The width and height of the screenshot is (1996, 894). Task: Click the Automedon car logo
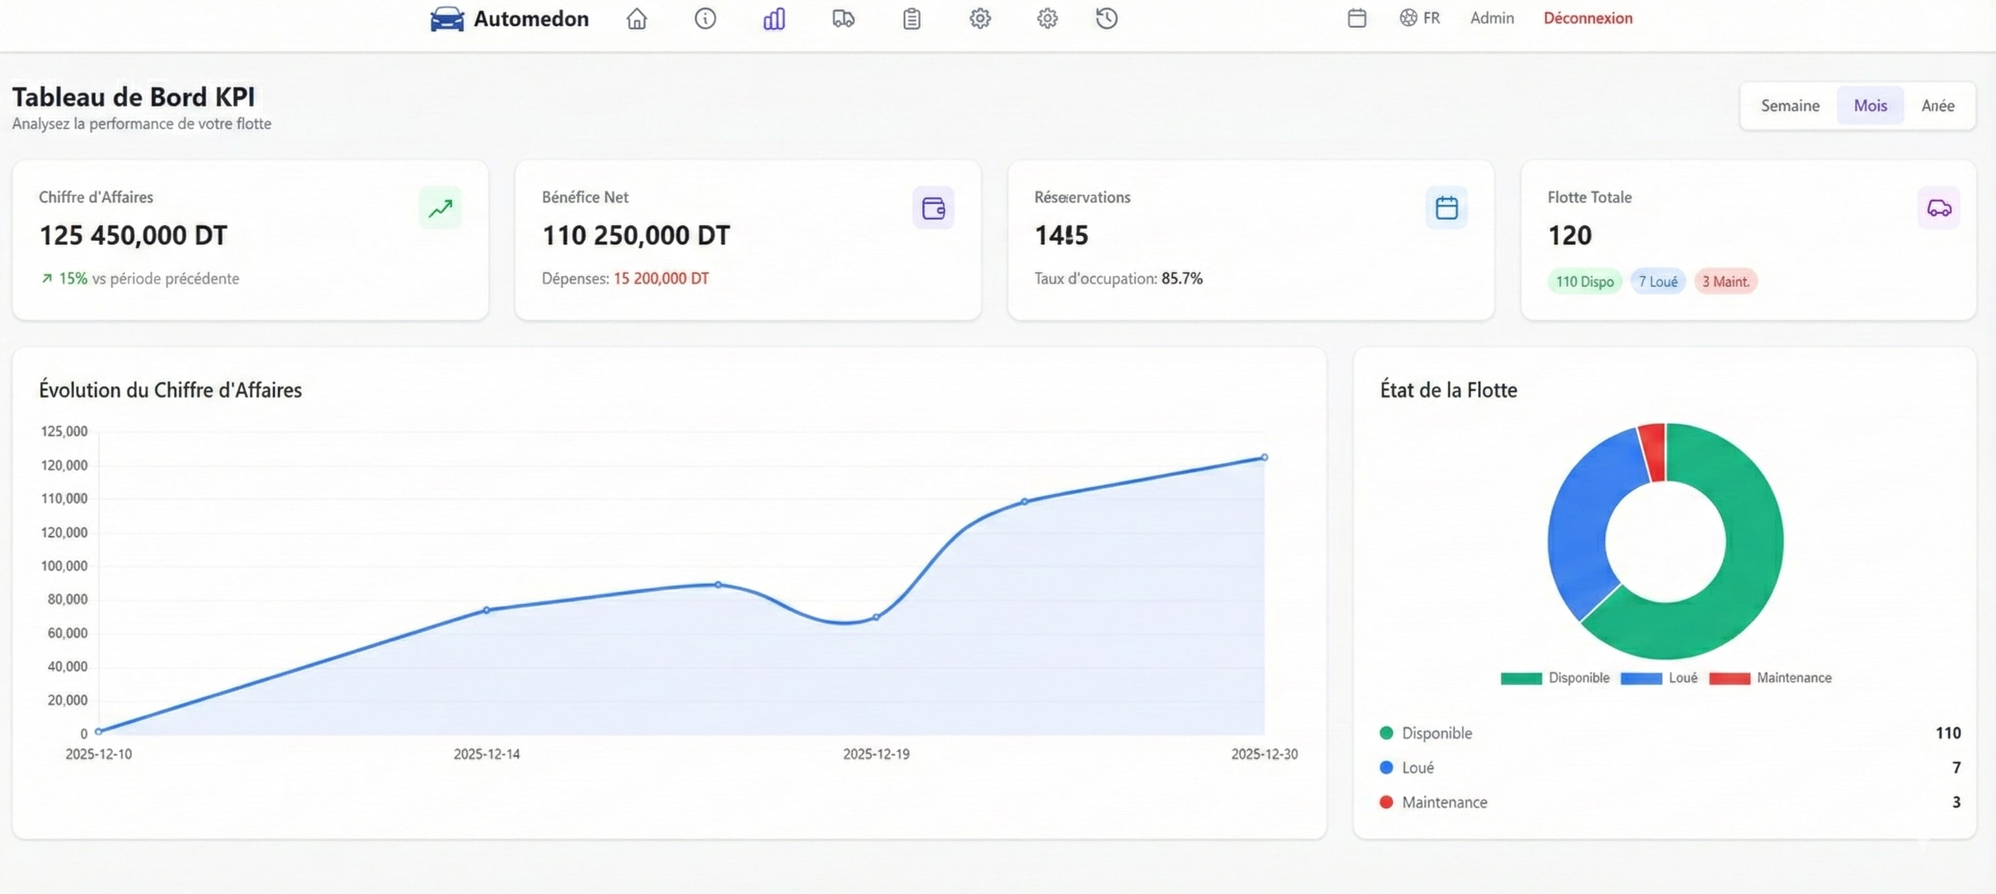[447, 19]
